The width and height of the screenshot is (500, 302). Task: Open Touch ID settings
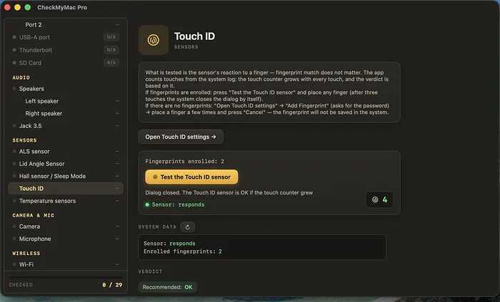click(181, 137)
